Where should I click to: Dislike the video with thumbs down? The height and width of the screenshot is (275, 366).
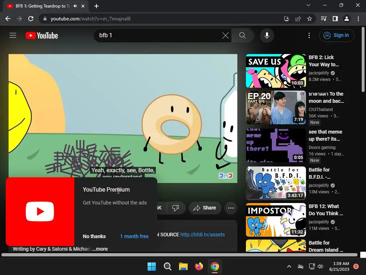click(175, 208)
